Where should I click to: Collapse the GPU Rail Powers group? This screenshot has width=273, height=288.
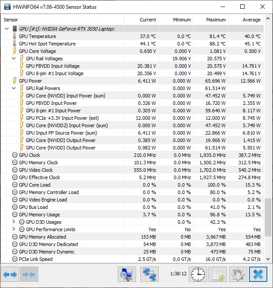(x=14, y=88)
